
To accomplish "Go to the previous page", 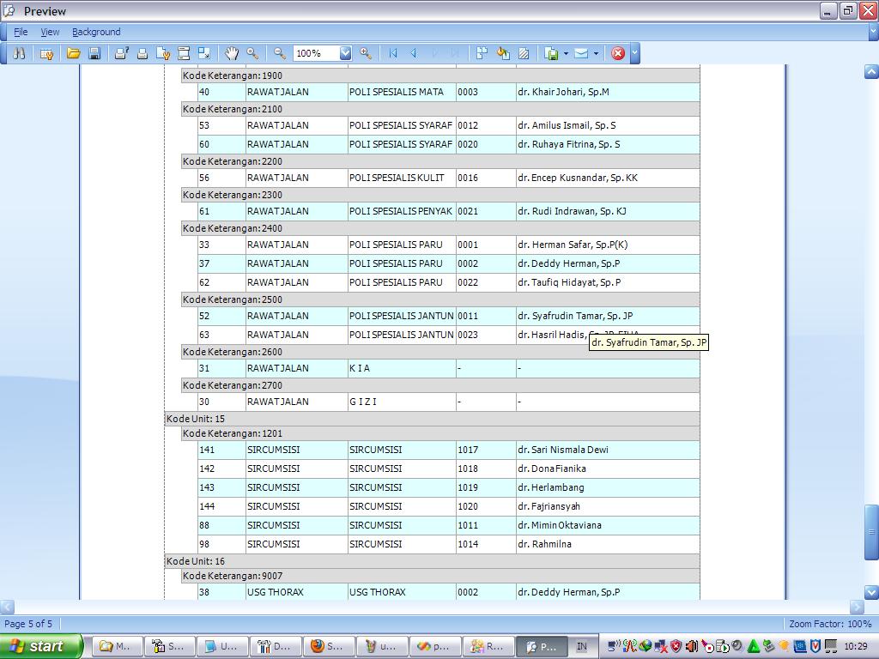I will 414,53.
